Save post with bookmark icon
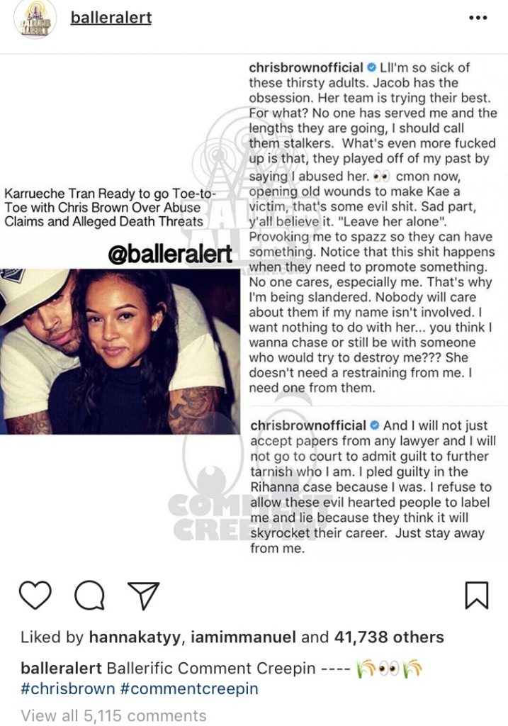 click(477, 595)
